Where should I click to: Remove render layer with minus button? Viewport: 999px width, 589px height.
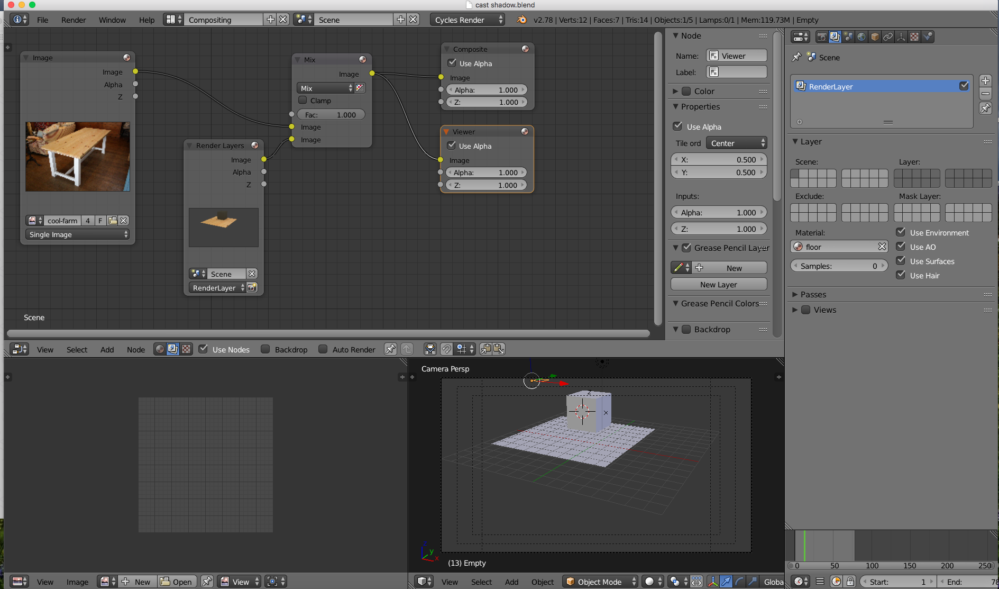pyautogui.click(x=985, y=94)
